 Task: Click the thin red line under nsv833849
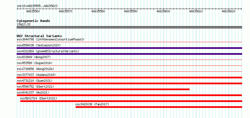pos(129,60)
